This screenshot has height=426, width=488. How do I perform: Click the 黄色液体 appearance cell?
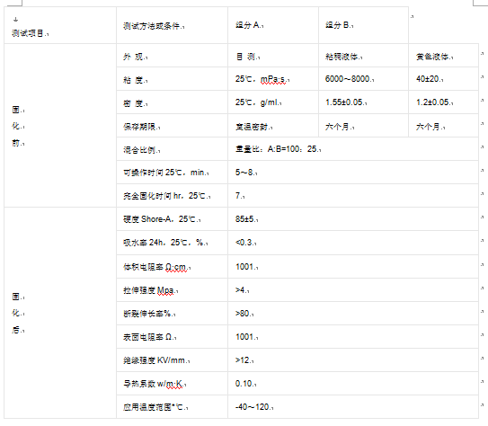click(443, 56)
